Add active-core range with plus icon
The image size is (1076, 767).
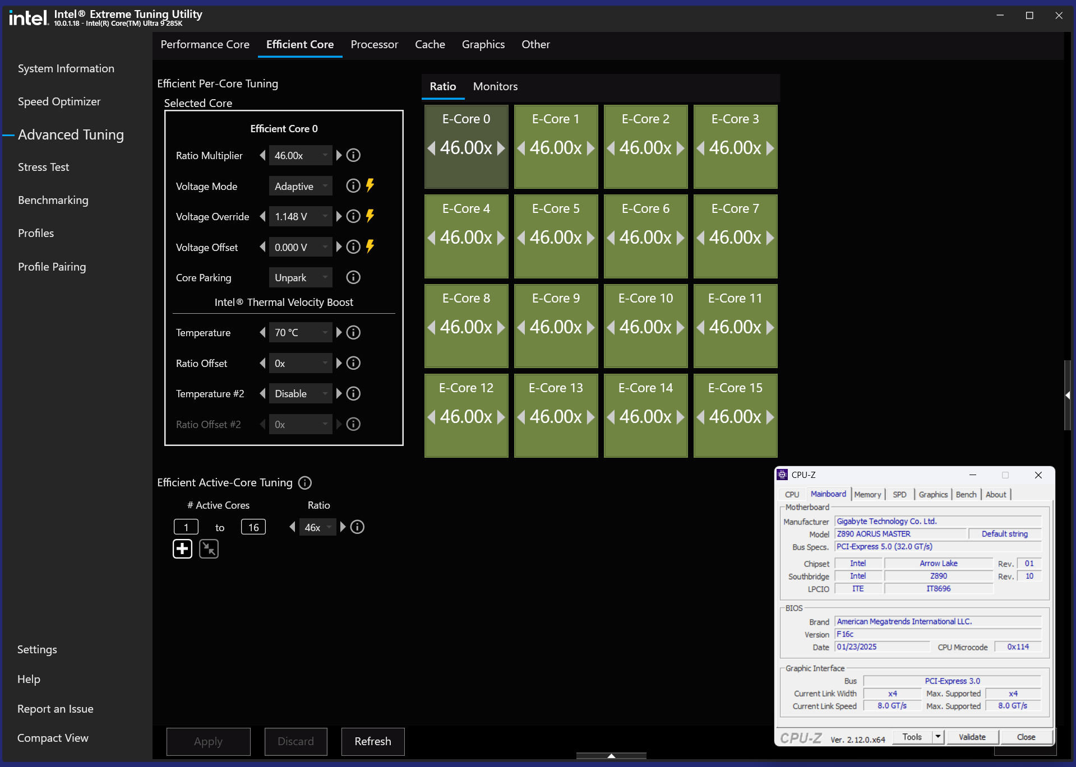pyautogui.click(x=182, y=549)
